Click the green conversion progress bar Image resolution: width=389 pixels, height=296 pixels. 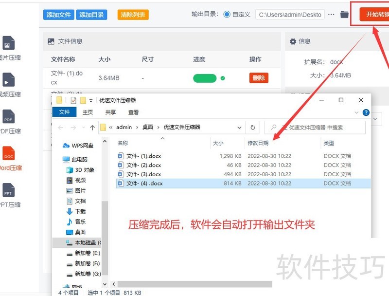click(x=204, y=78)
